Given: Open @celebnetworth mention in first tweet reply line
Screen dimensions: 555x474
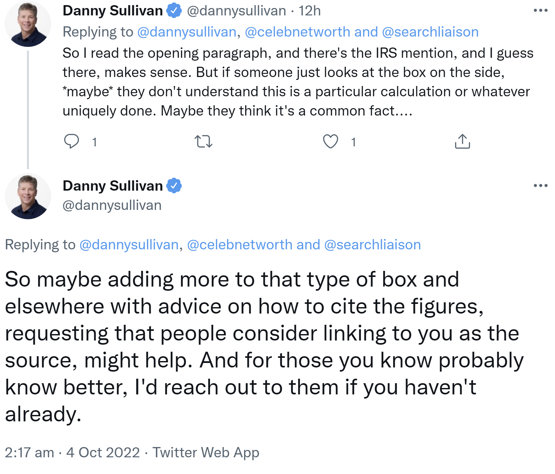Looking at the screenshot, I should [297, 32].
